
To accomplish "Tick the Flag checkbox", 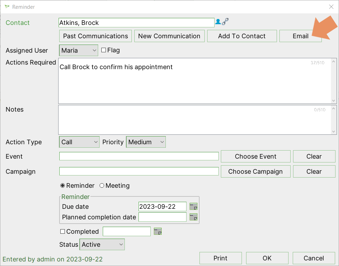I will coord(104,50).
